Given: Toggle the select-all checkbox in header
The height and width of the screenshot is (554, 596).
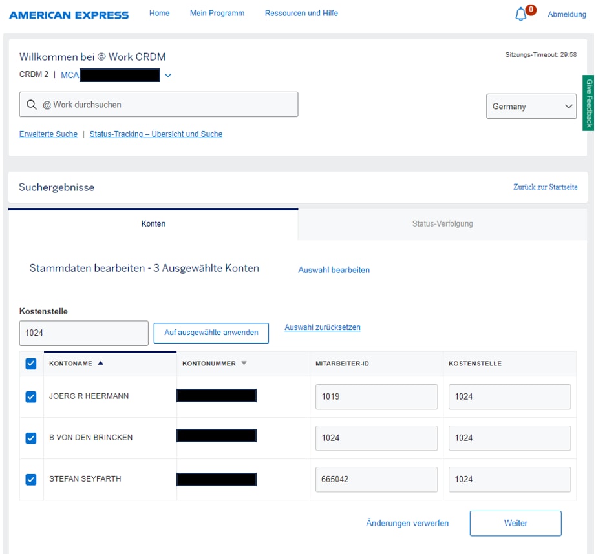Looking at the screenshot, I should coord(31,364).
